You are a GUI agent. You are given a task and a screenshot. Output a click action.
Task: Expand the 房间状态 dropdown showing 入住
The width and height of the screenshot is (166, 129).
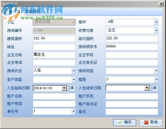click(74, 71)
